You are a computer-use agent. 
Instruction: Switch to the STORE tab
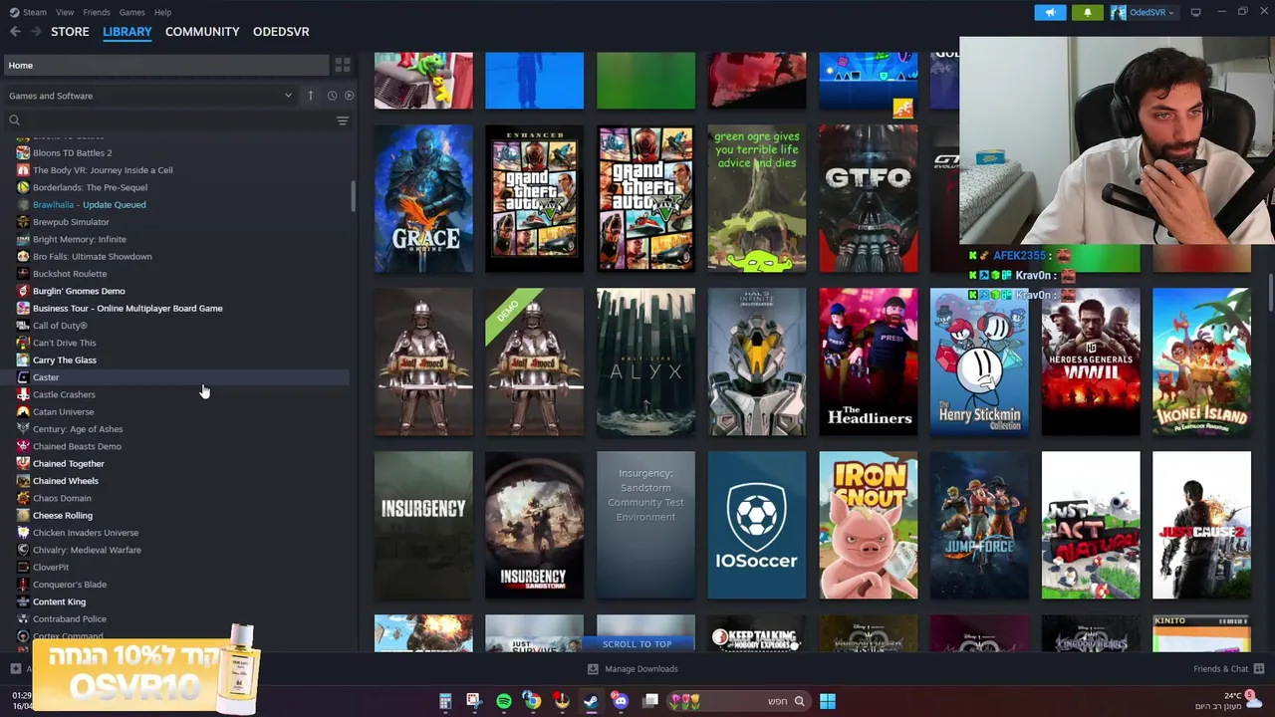pos(70,32)
